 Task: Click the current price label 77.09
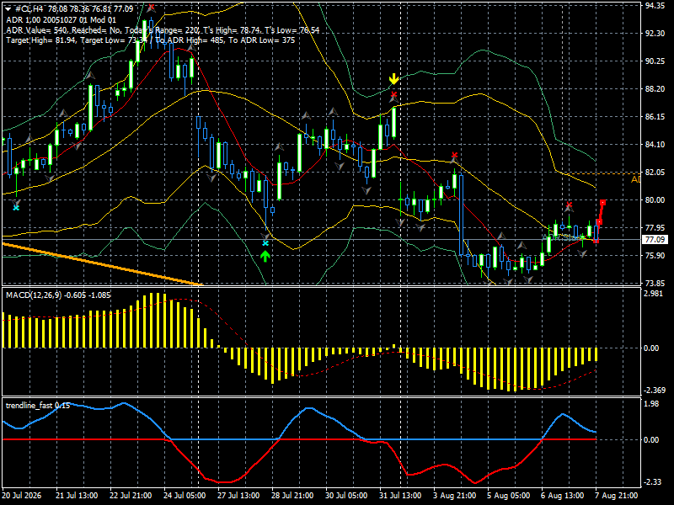click(x=655, y=240)
